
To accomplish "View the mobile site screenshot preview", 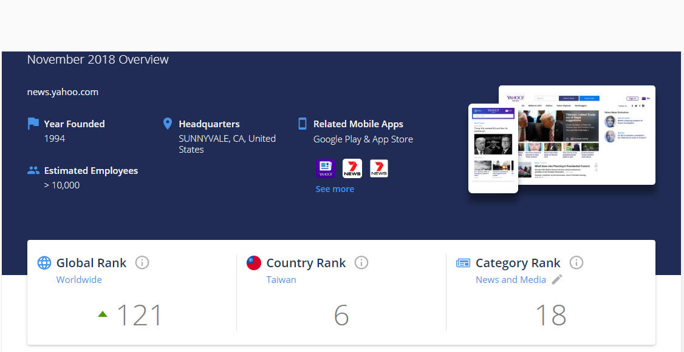I will 493,148.
